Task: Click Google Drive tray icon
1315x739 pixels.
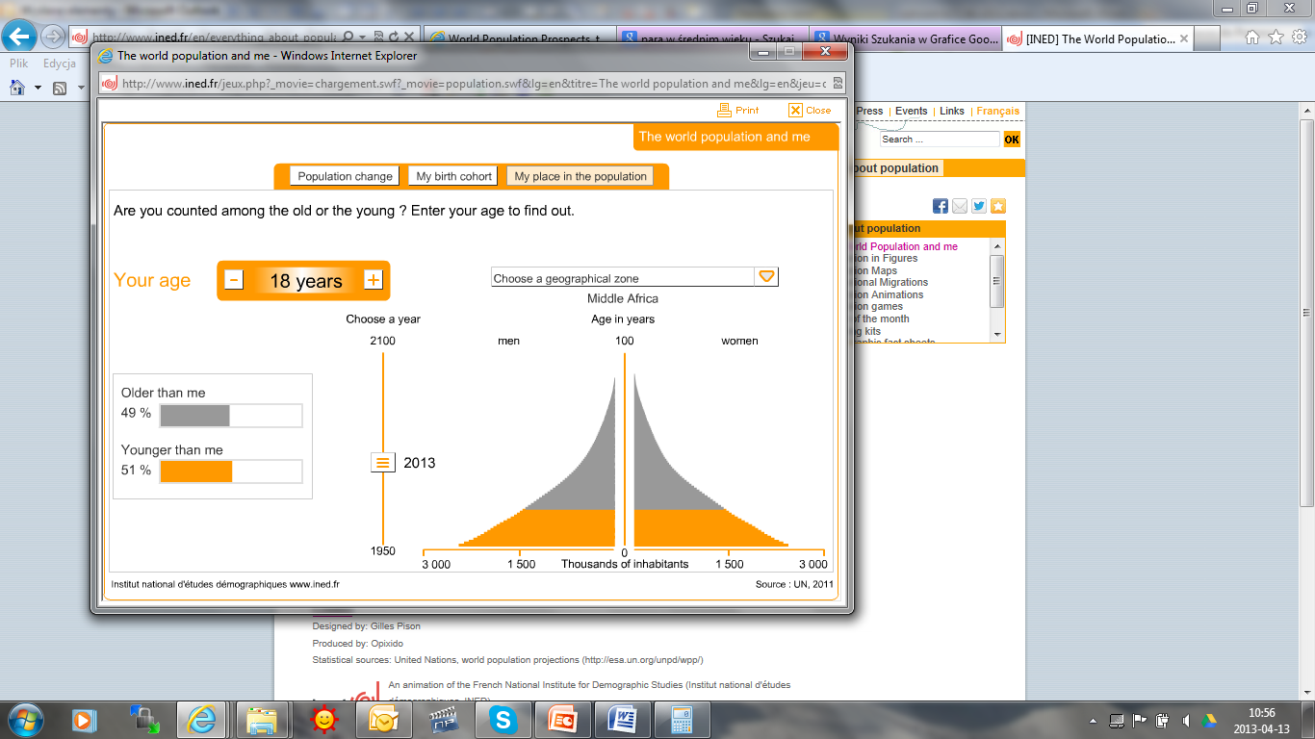Action: [x=1208, y=720]
